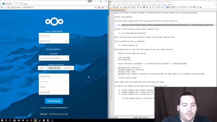Image resolution: width=217 pixels, height=122 pixels.
Task: Click the Paste icon in Notepad++ toolbar
Action: (x=134, y=7)
